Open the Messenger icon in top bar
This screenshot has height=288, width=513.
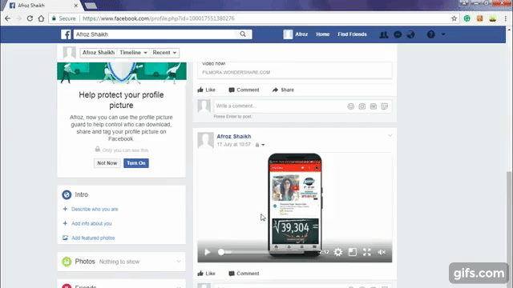coord(398,34)
